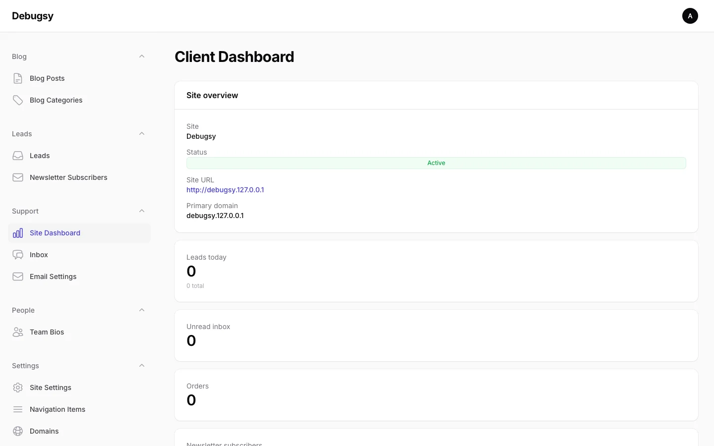Click the Site overview section title
The width and height of the screenshot is (714, 446).
[x=212, y=95]
